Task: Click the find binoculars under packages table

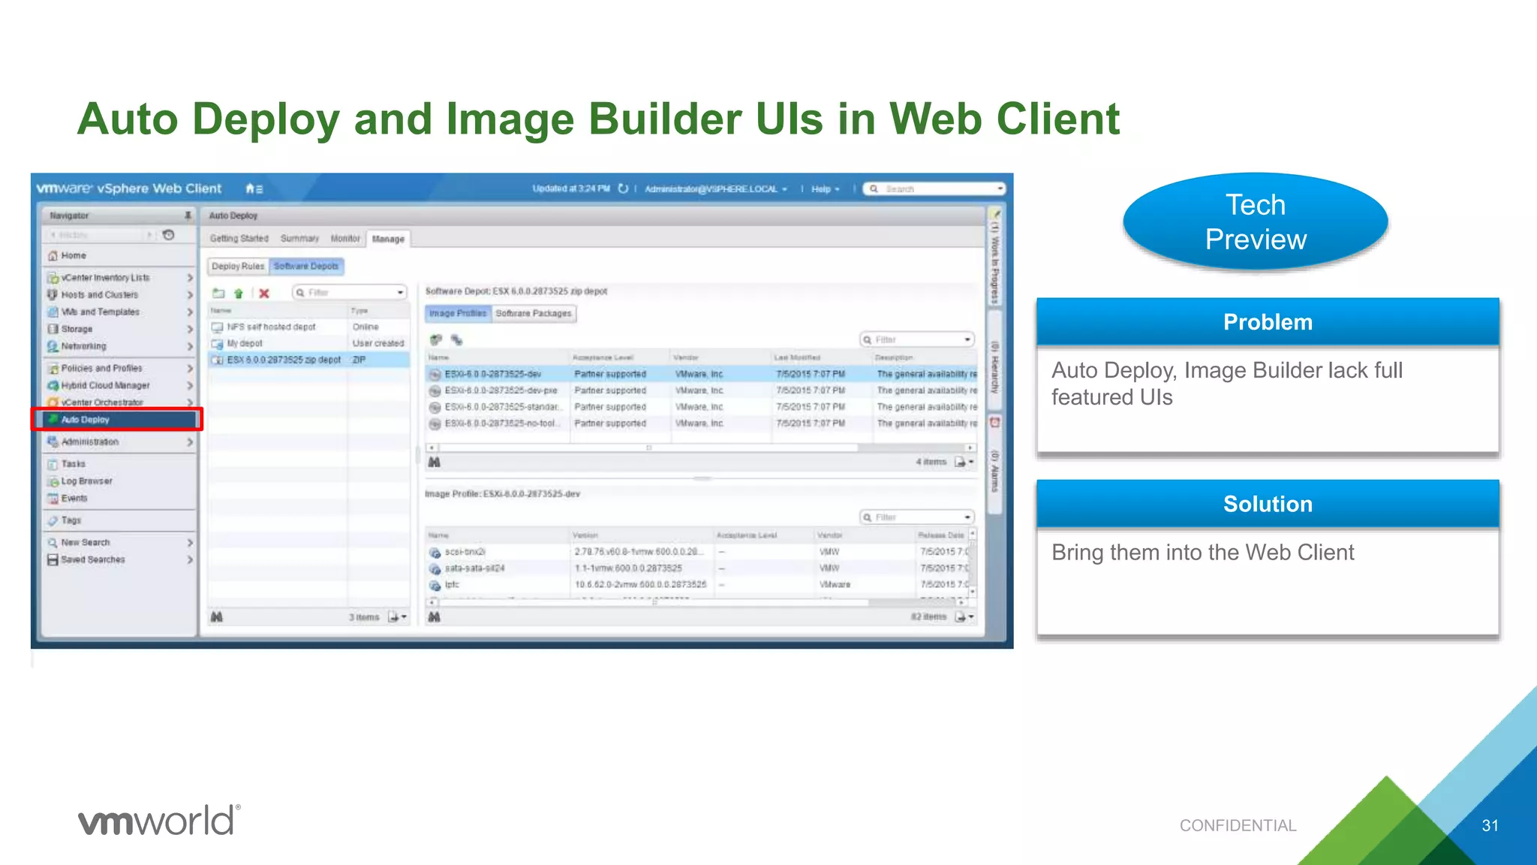Action: (x=434, y=616)
